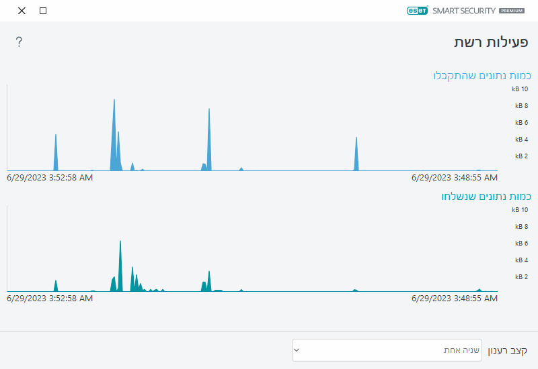This screenshot has width=538, height=369.
Task: Click the PREMIUM badge next to Smart Security
Action: click(511, 11)
